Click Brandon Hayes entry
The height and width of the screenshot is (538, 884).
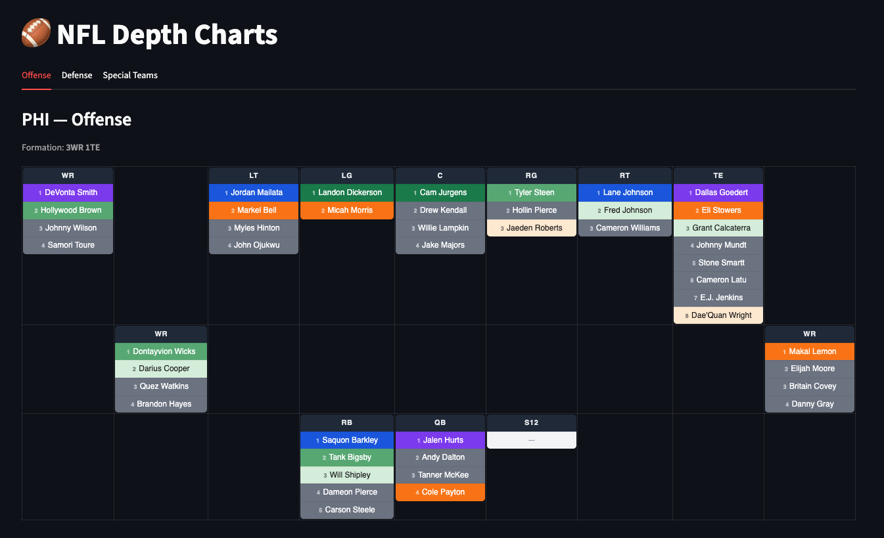coord(161,404)
